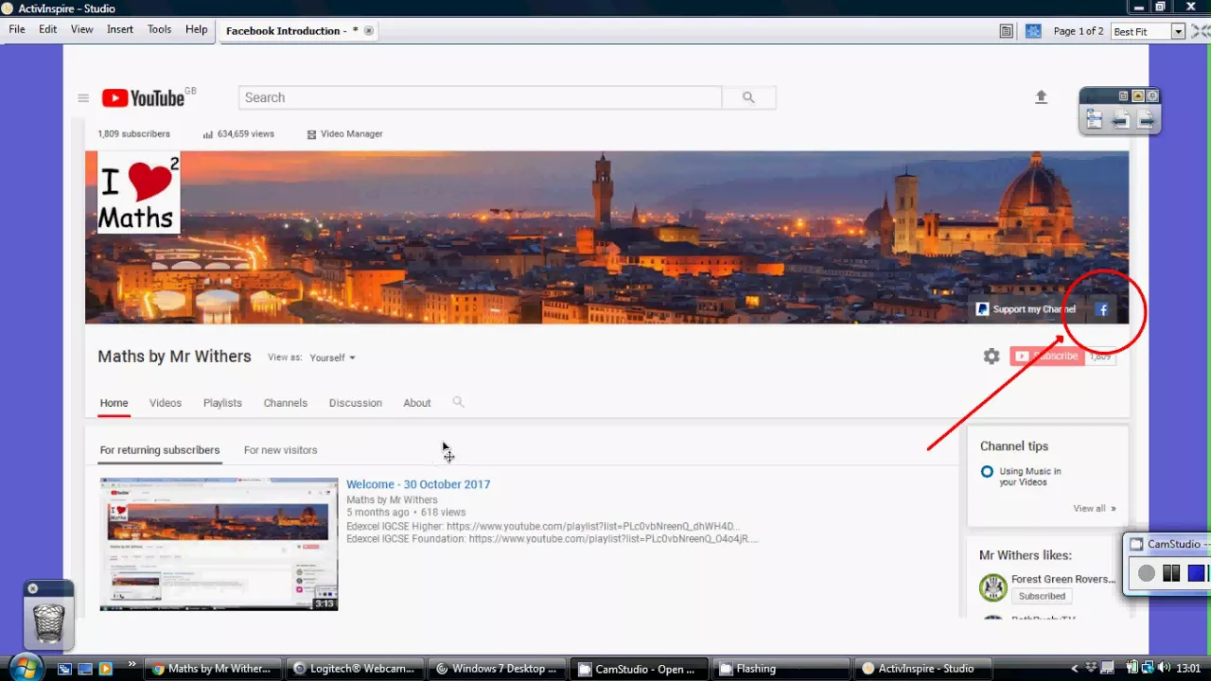Switch to the Home channel tab
Viewport: 1211px width, 681px height.
(114, 403)
